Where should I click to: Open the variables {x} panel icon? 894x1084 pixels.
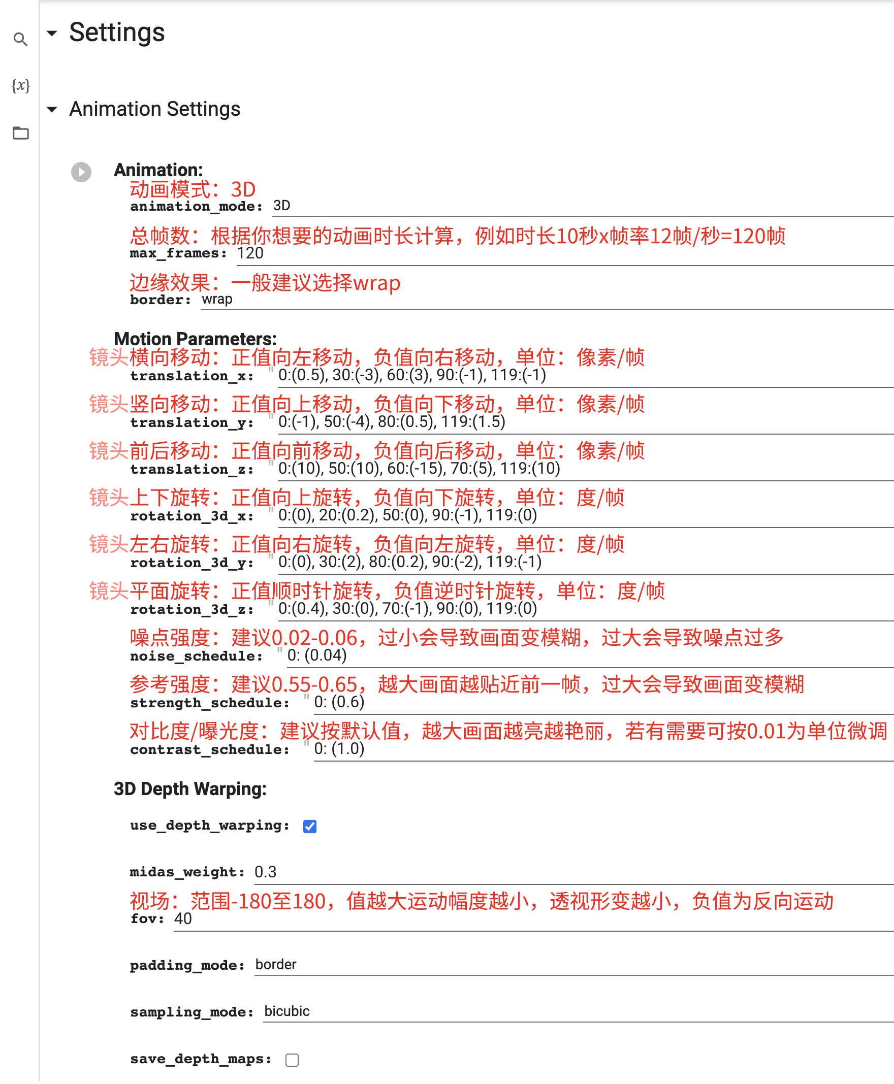click(21, 85)
